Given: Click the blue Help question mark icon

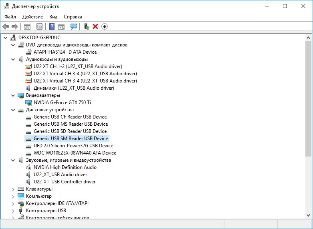Looking at the screenshot, I should point(52,26).
